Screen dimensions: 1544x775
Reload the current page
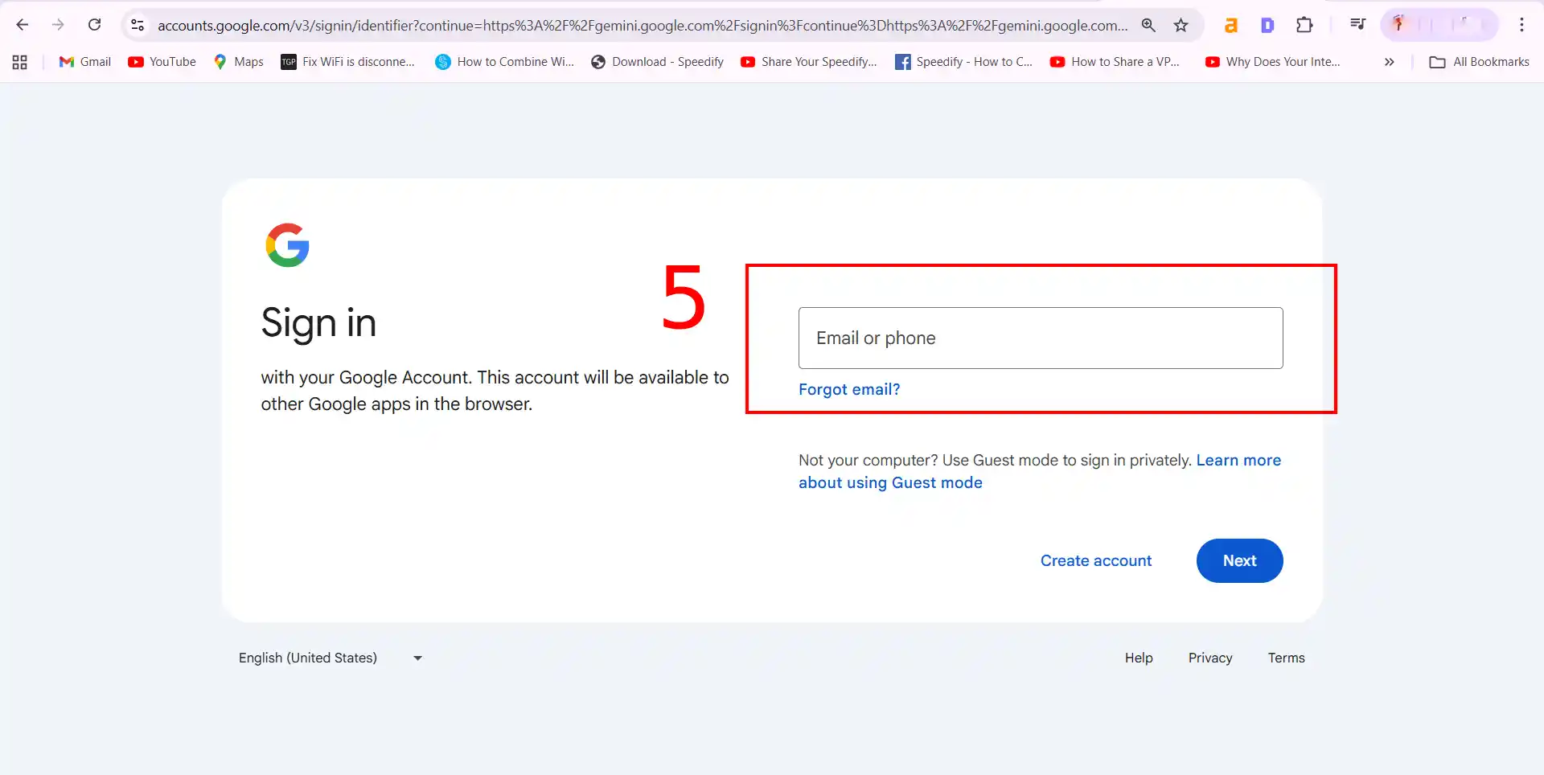click(95, 25)
